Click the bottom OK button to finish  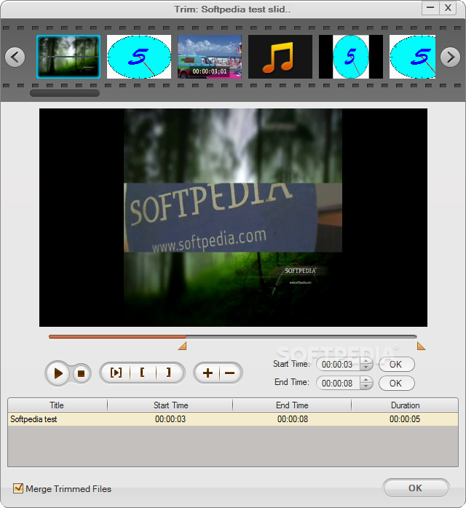coord(416,488)
